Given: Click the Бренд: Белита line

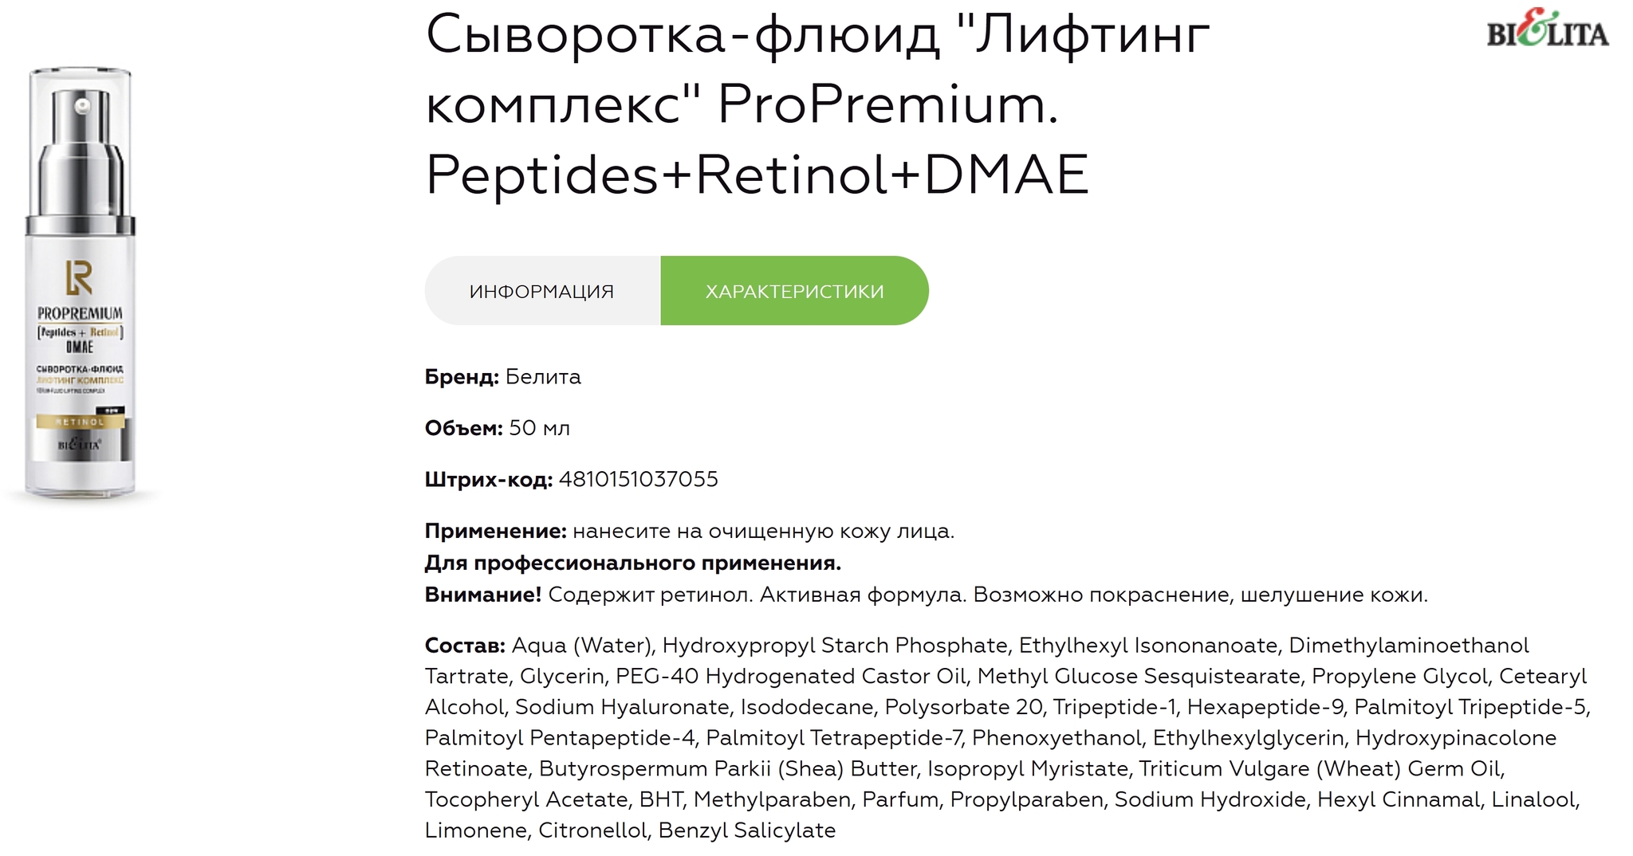Looking at the screenshot, I should pyautogui.click(x=503, y=377).
